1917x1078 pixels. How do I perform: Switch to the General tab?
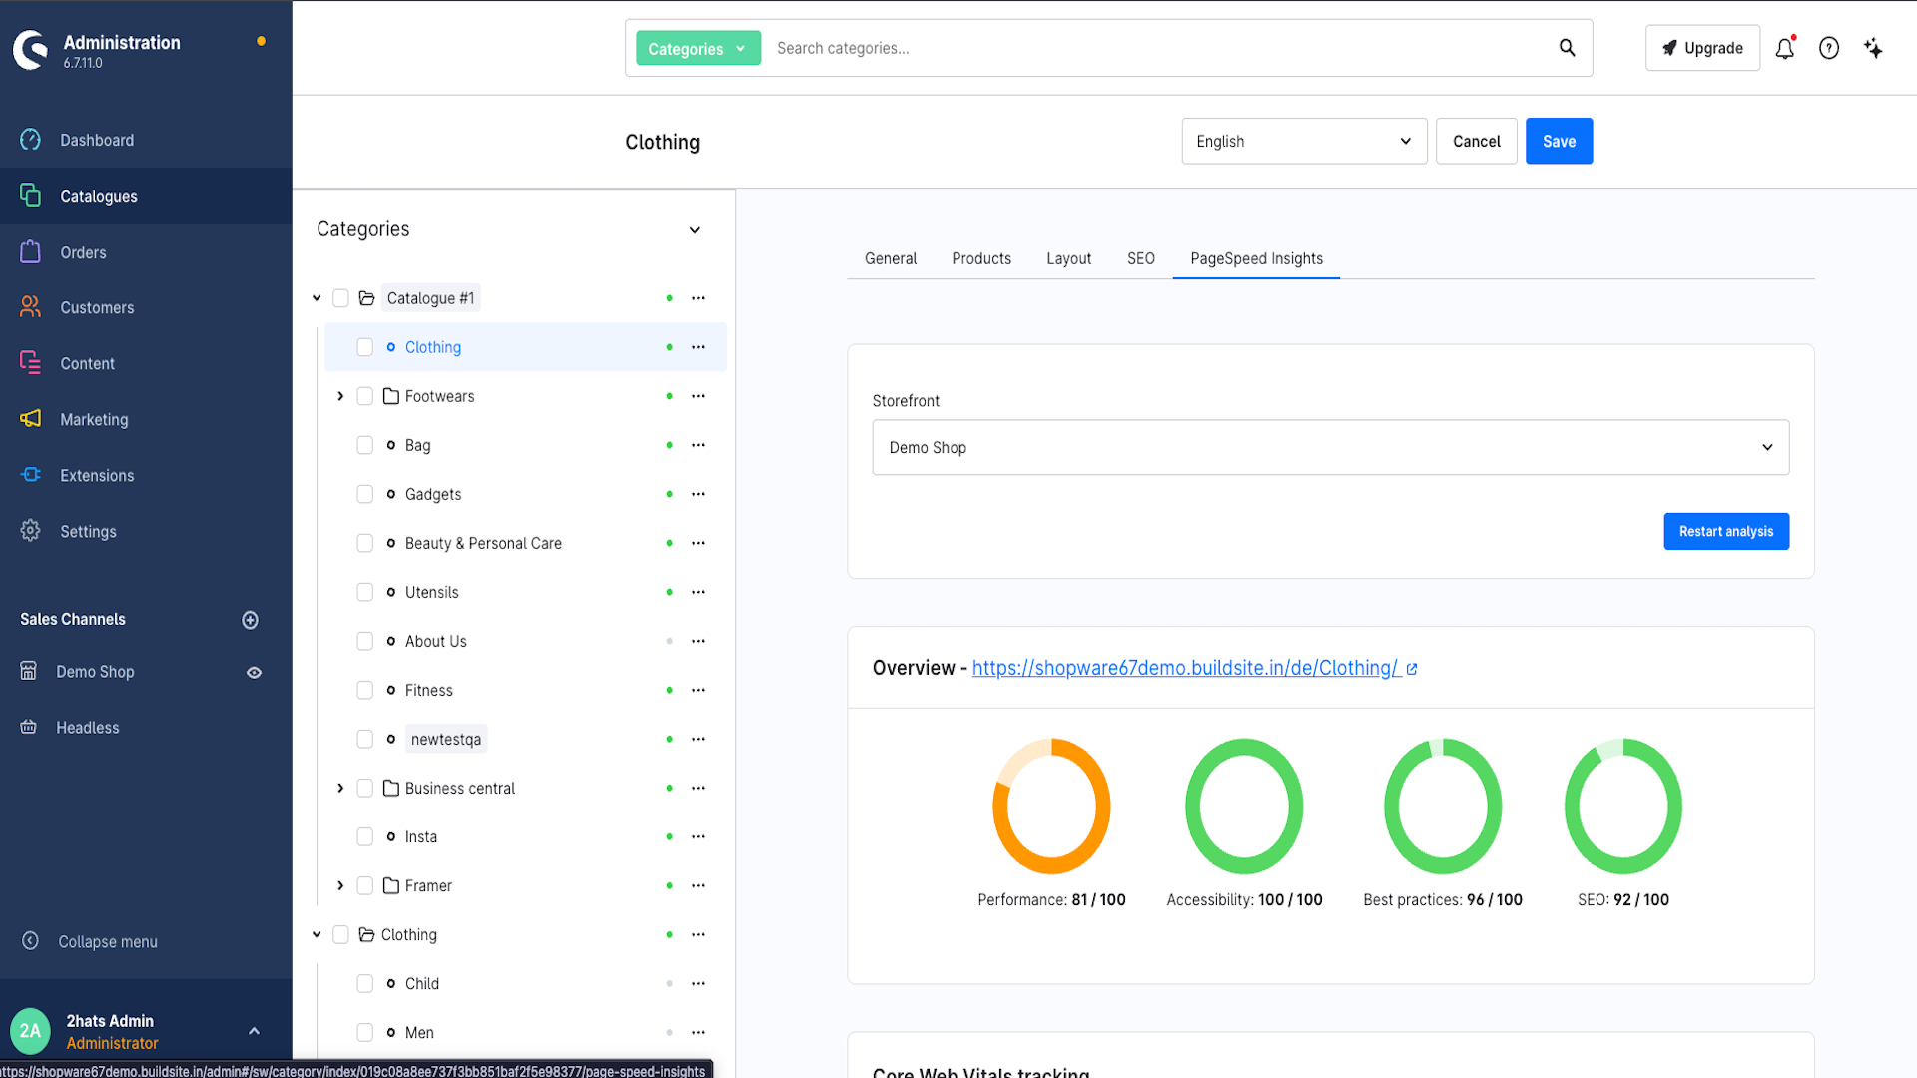point(891,258)
